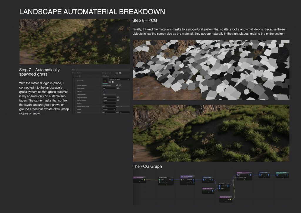Adjust the Placement Jitter slider

108,94
